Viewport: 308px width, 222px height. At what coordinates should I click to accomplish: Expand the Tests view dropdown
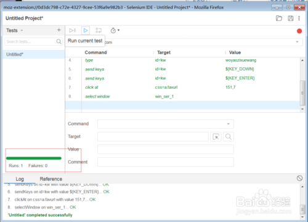pos(22,30)
